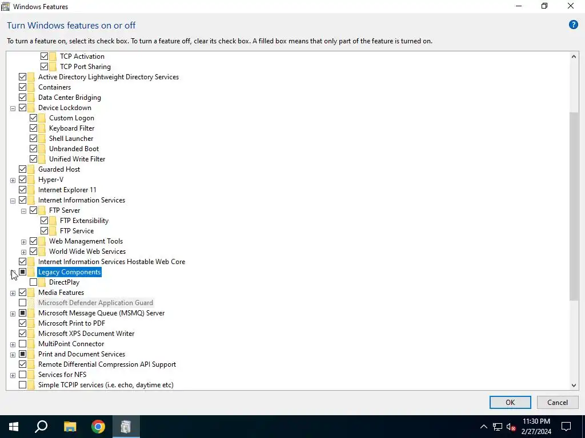
Task: Open muted volume tray icon
Action: [x=511, y=427]
